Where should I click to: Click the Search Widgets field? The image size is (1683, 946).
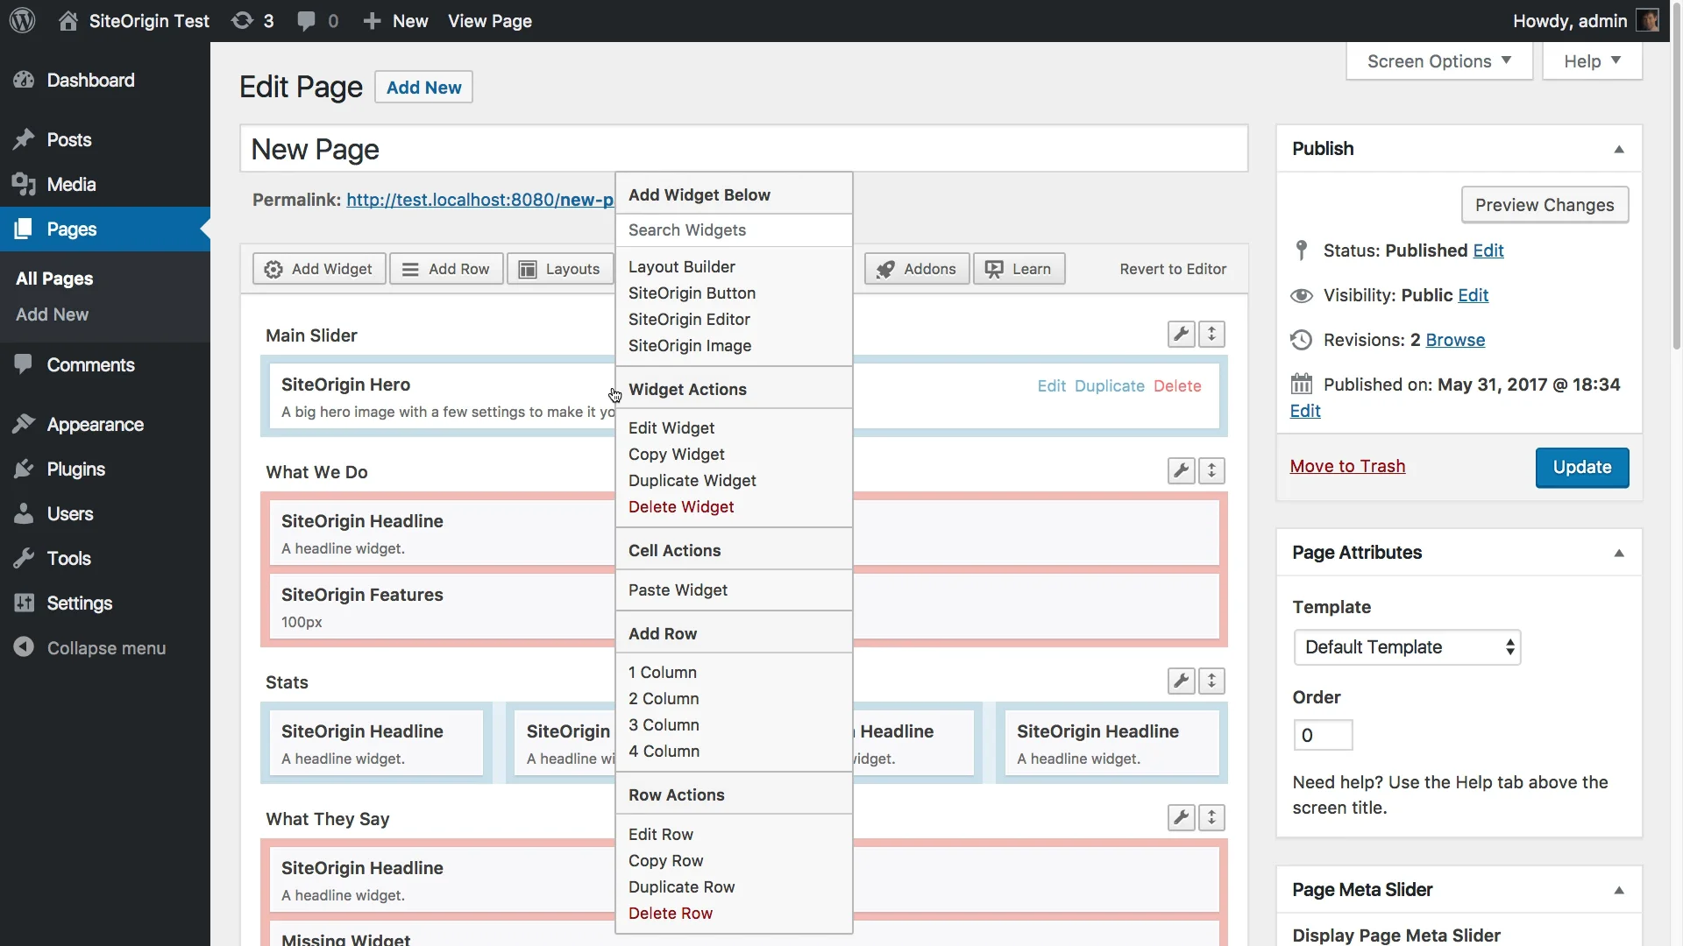coord(734,230)
